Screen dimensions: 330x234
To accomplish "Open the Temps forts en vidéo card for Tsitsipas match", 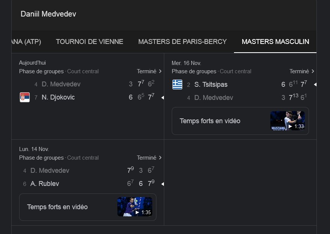I will (210, 121).
